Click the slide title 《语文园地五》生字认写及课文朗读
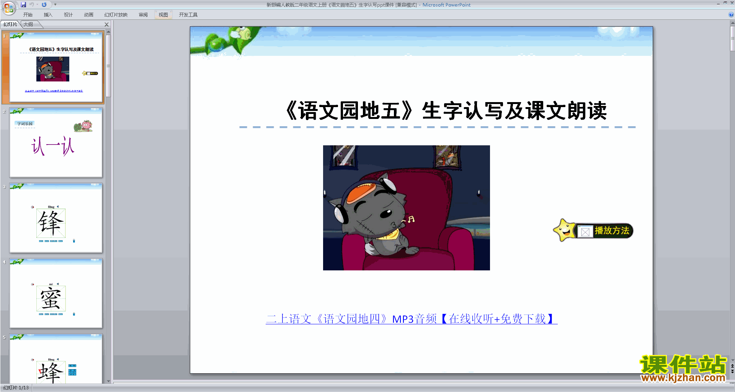 [446, 111]
